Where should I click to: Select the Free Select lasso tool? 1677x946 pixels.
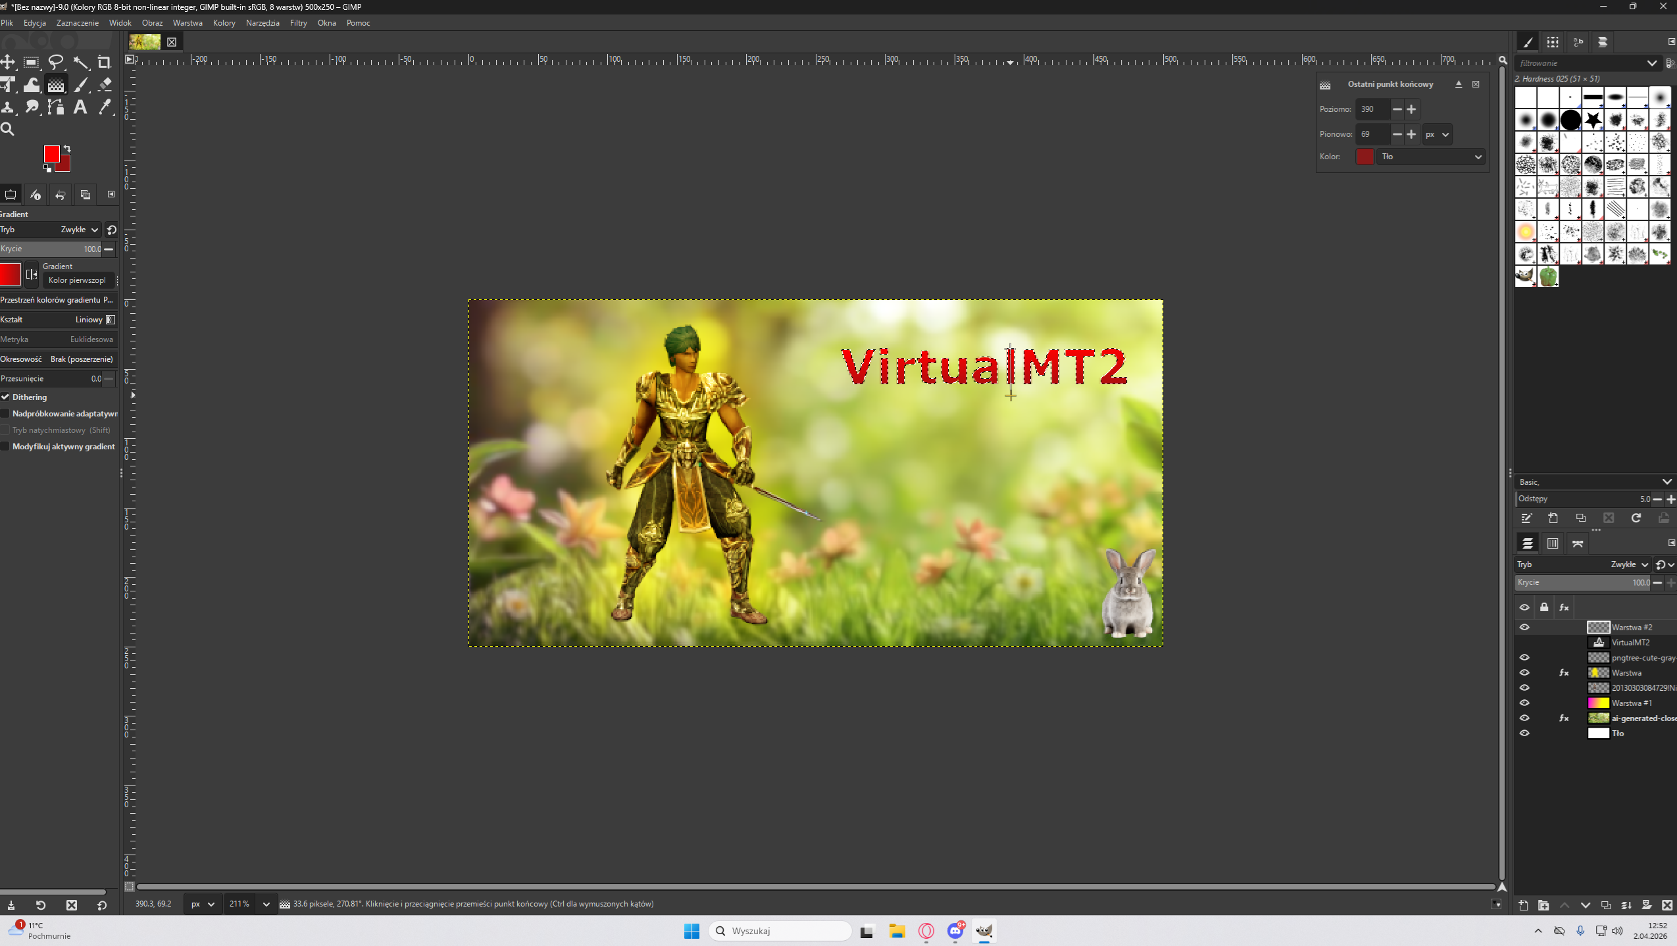56,62
